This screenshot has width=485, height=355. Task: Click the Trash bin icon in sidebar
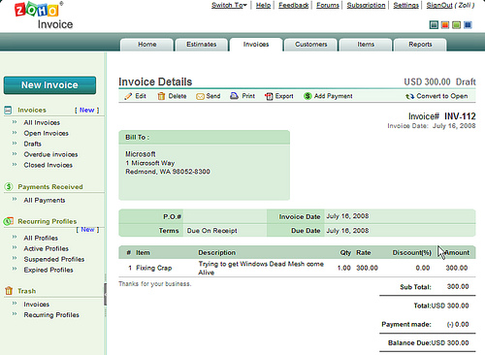[x=9, y=291]
